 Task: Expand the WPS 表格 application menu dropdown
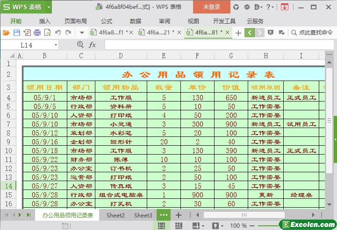click(x=47, y=7)
